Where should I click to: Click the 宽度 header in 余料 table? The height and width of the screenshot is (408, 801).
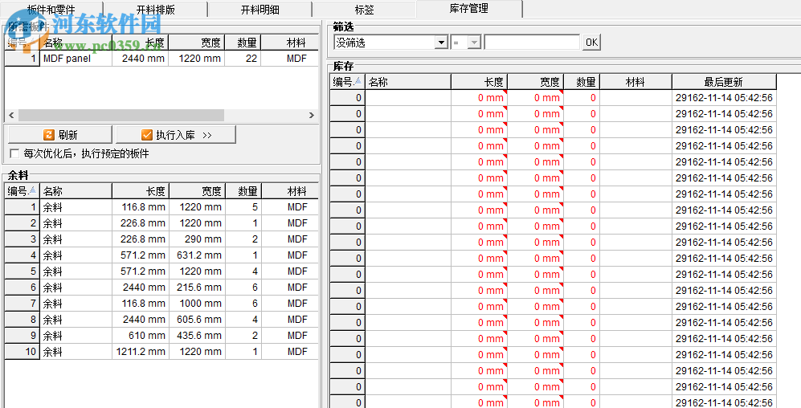[197, 191]
